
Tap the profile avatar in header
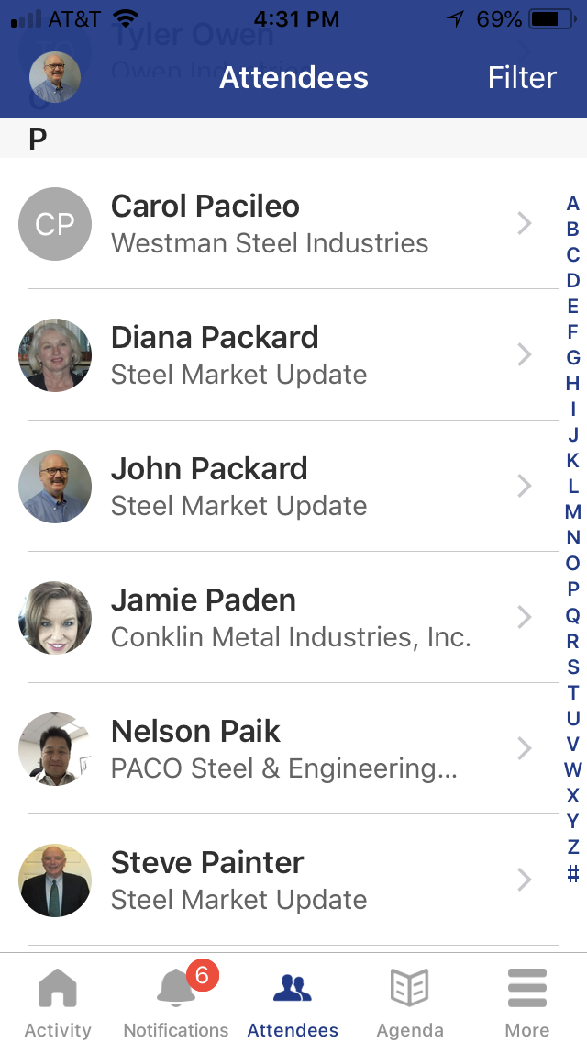[x=55, y=77]
